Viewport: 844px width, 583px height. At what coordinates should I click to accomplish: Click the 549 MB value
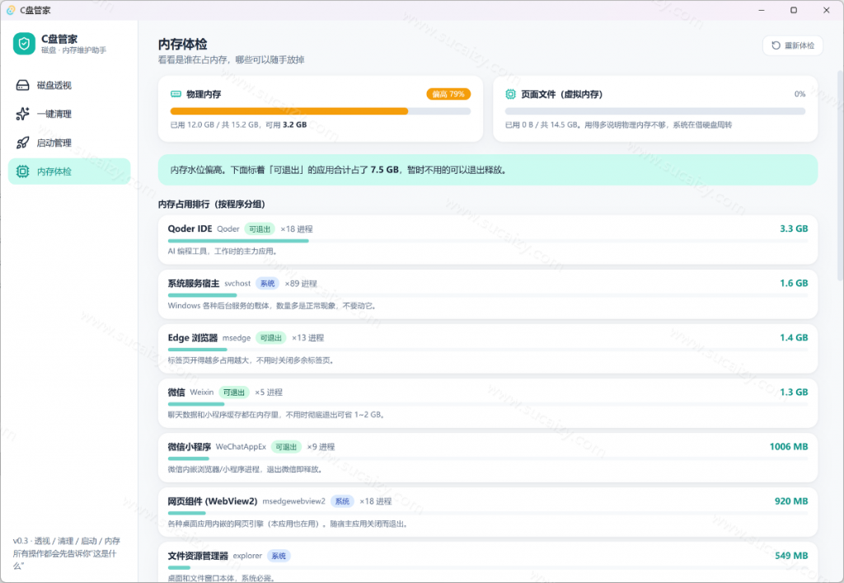tap(791, 556)
